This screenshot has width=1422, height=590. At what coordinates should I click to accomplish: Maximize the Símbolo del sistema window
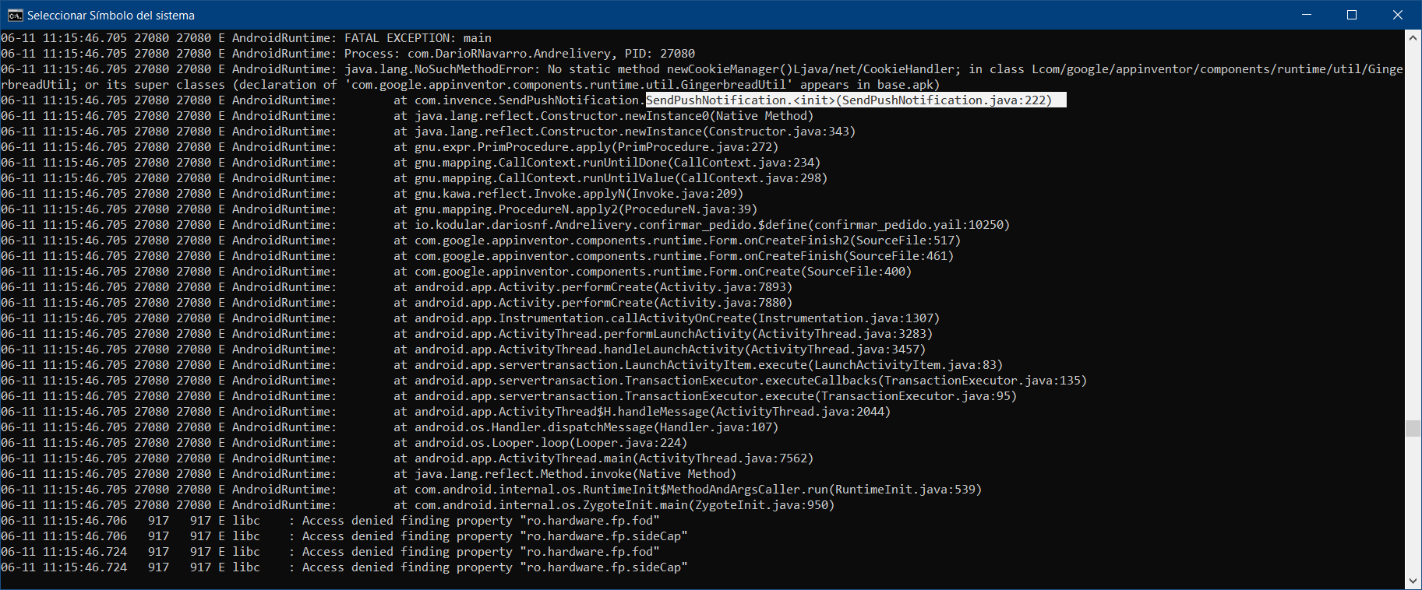tap(1352, 15)
